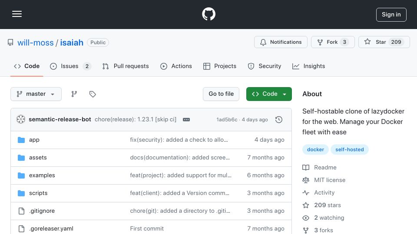Open the feat(project) commit for examples
This screenshot has height=234, width=417.
tap(181, 175)
